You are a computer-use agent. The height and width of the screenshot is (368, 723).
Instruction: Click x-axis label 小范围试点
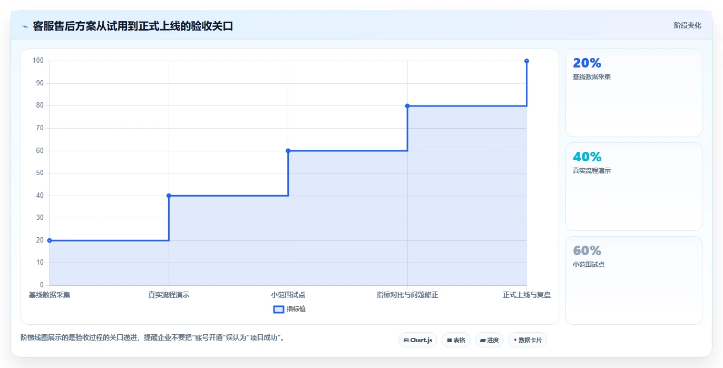pyautogui.click(x=288, y=295)
